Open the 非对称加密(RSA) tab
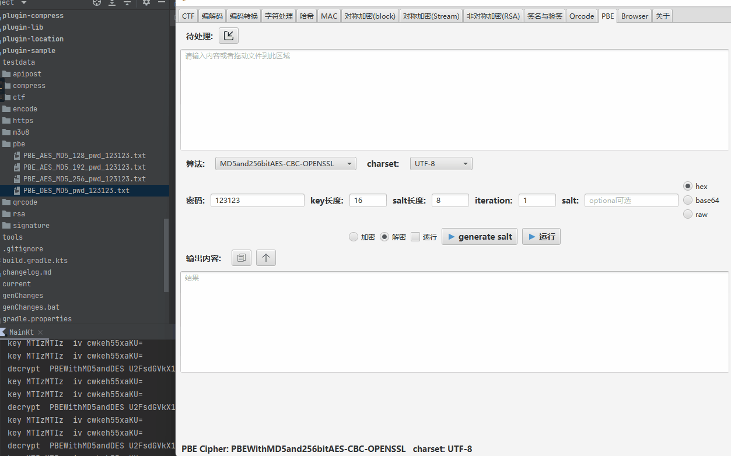The width and height of the screenshot is (731, 456). click(493, 16)
